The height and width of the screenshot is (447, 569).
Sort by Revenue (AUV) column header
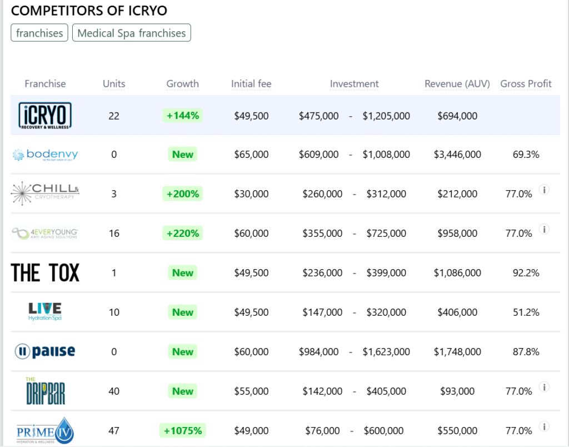point(457,84)
